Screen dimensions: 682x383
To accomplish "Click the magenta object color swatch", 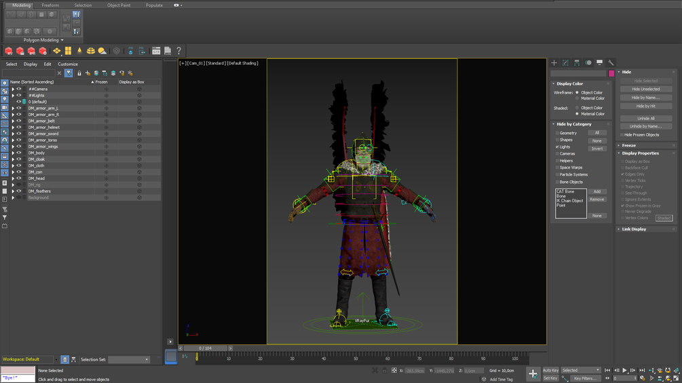I will tap(611, 73).
